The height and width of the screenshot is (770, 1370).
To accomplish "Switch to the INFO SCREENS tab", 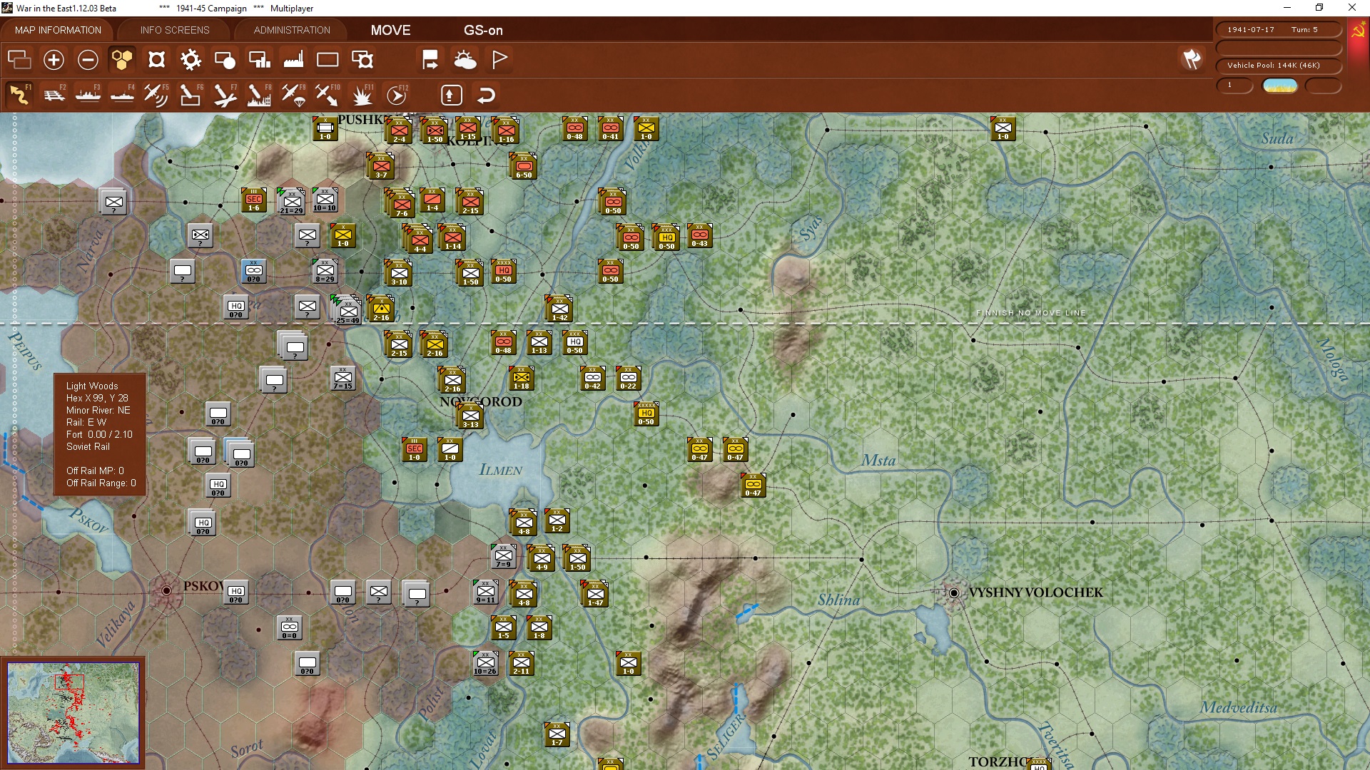I will tap(175, 30).
